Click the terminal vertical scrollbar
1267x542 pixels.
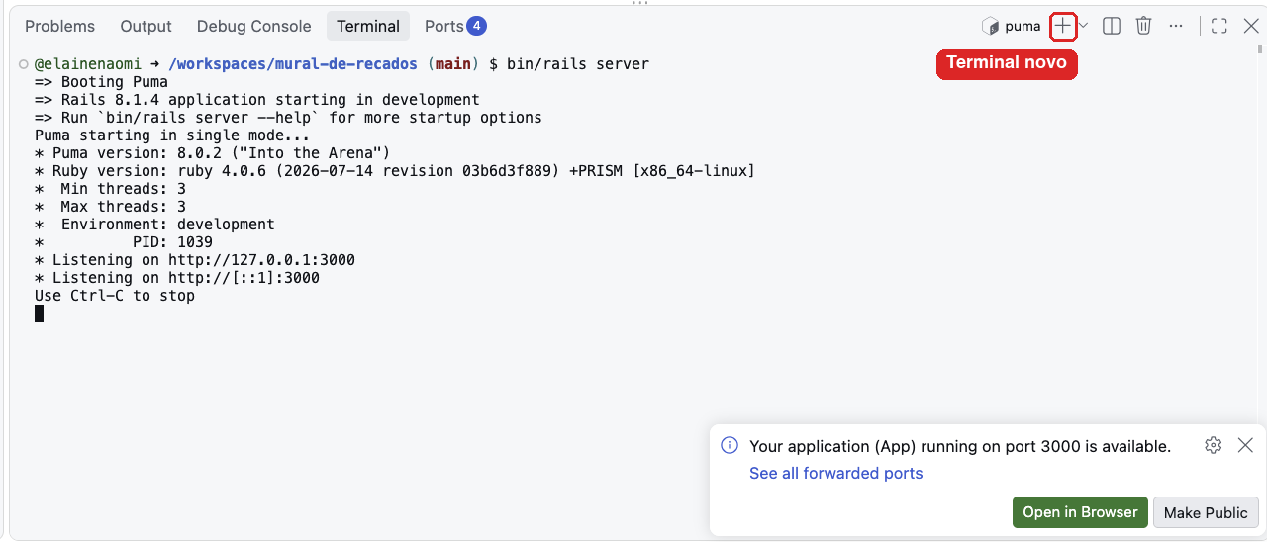pyautogui.click(x=1260, y=47)
